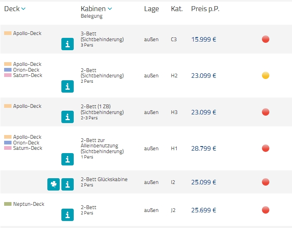Click the yellow availability dot for H2
The width and height of the screenshot is (292, 228).
(266, 75)
